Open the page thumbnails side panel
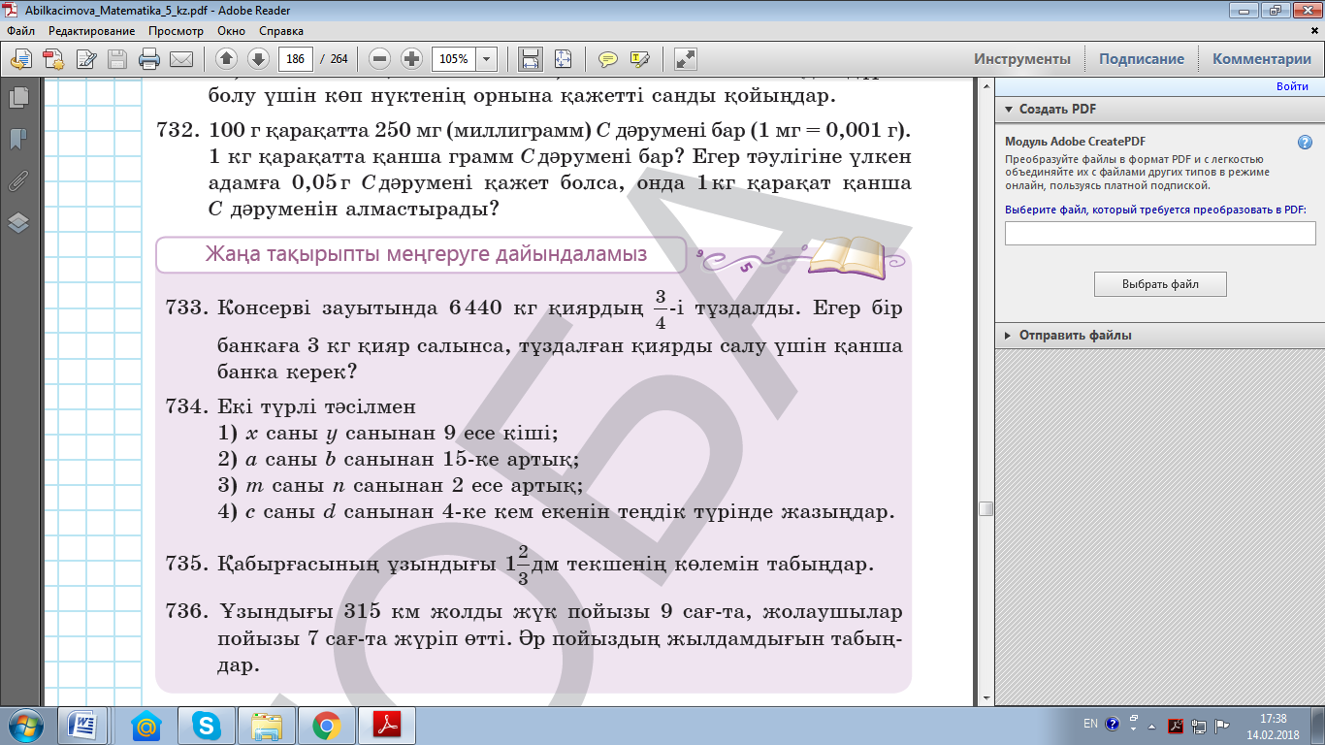Image resolution: width=1325 pixels, height=745 pixels. tap(18, 98)
